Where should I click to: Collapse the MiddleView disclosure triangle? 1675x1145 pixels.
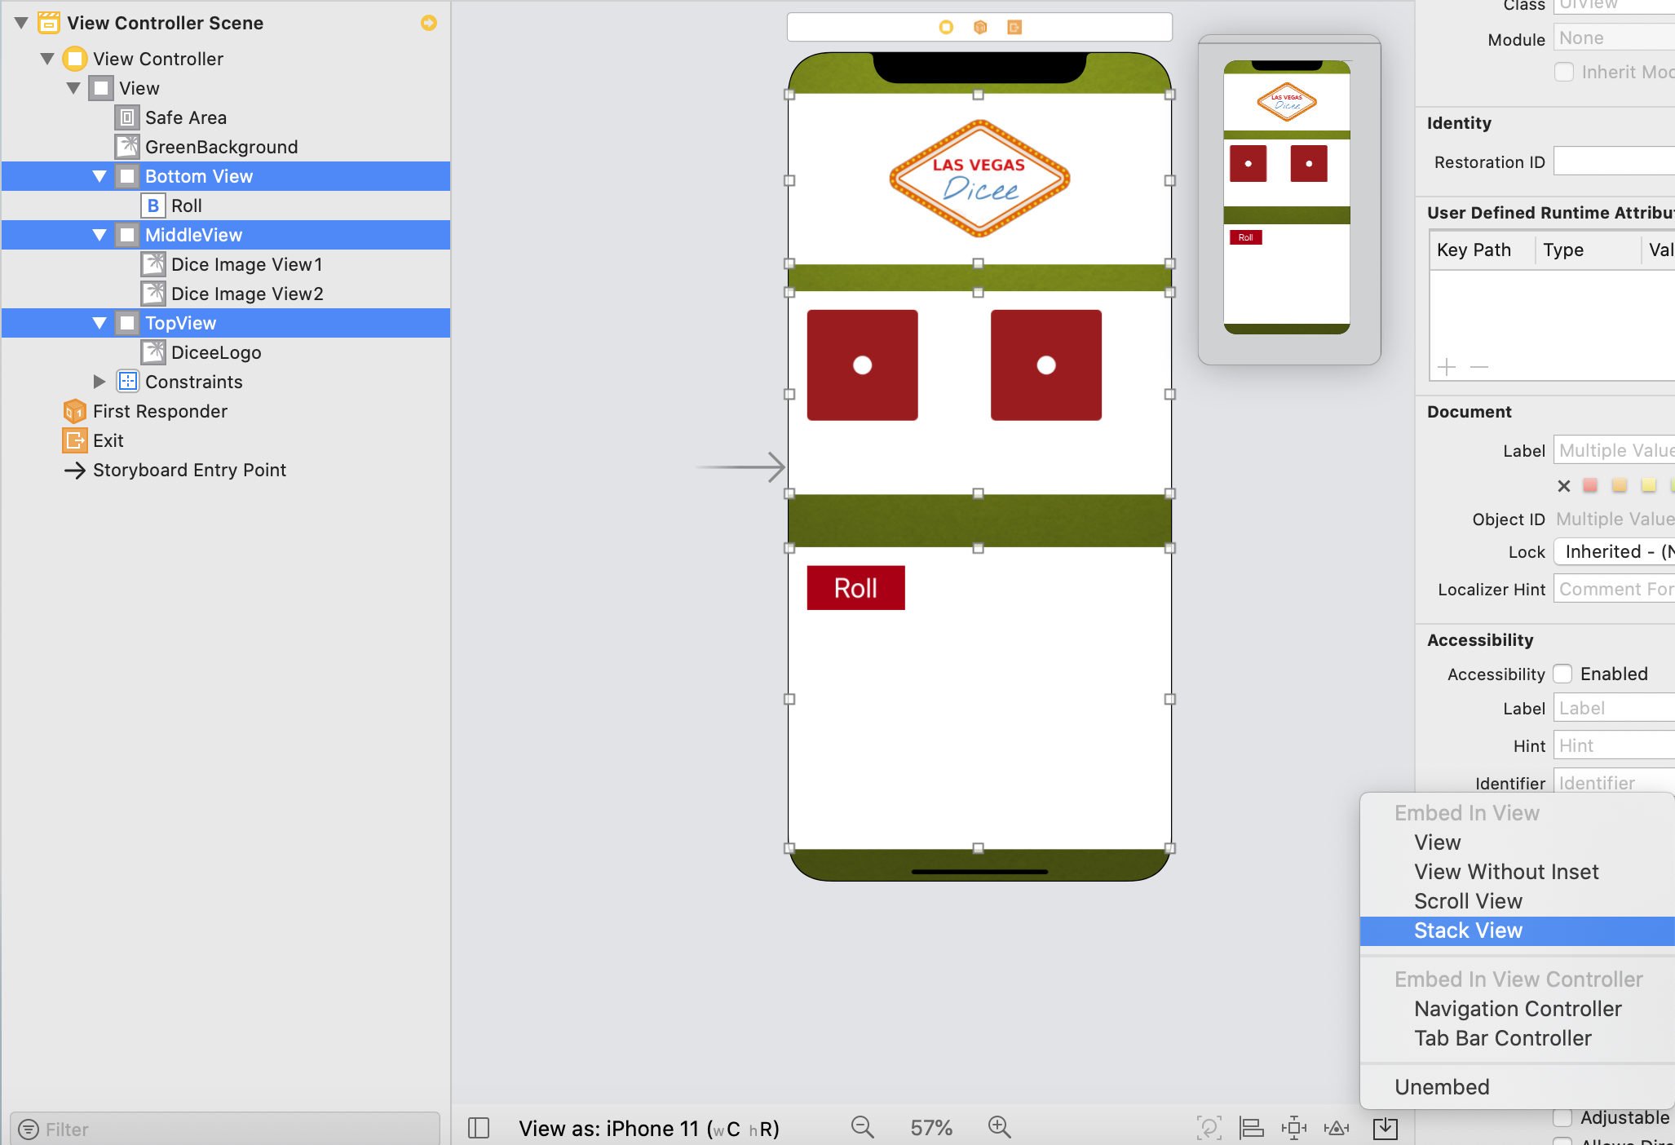99,235
